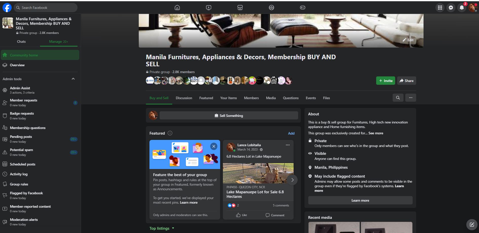Image resolution: width=479 pixels, height=233 pixels.
Task: Open the Marketplace icon in top bar
Action: point(240,8)
